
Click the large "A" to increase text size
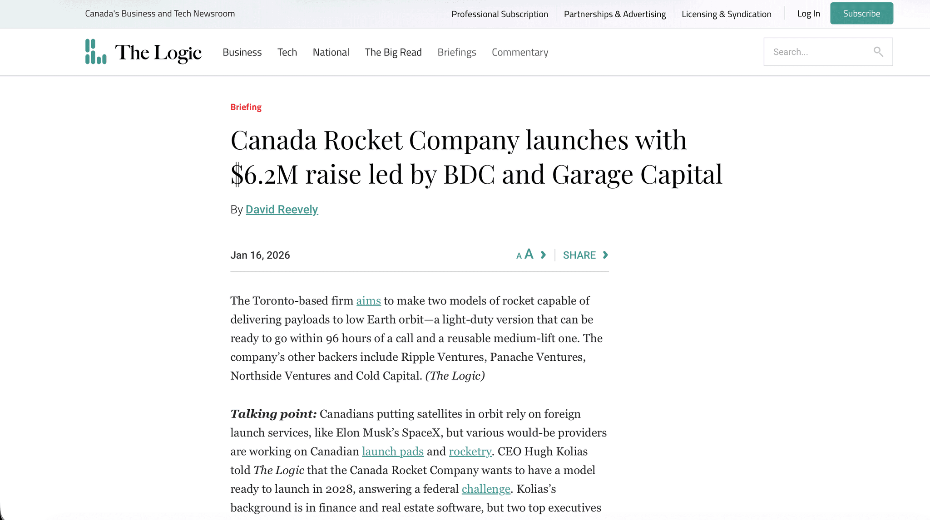coord(529,254)
